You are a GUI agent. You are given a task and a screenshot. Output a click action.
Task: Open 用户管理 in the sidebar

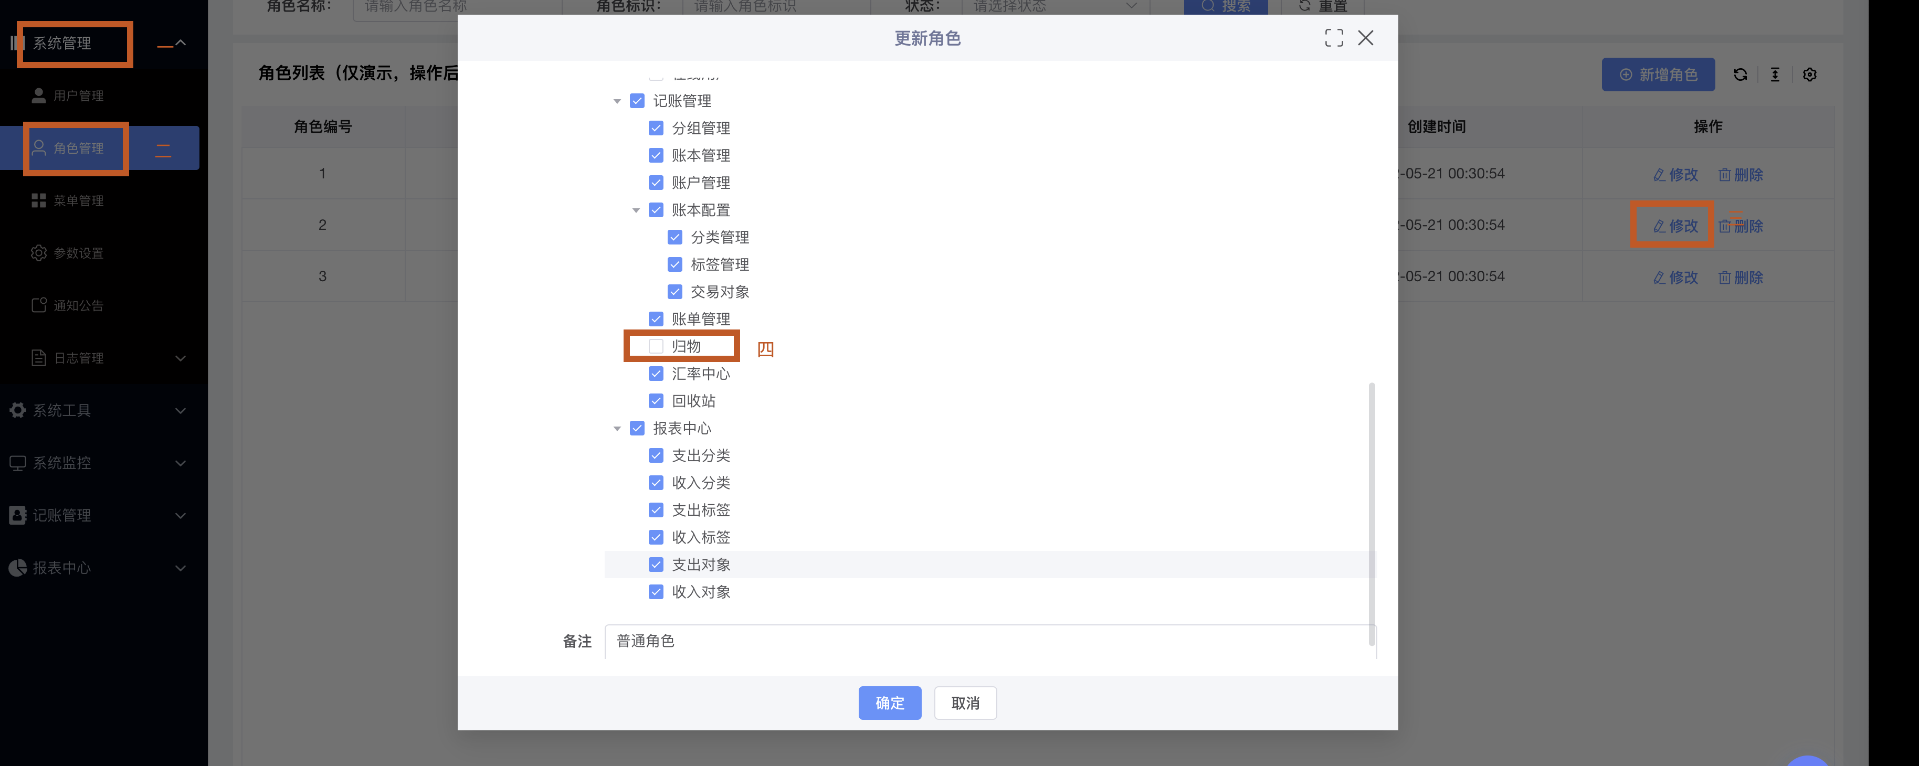point(78,96)
